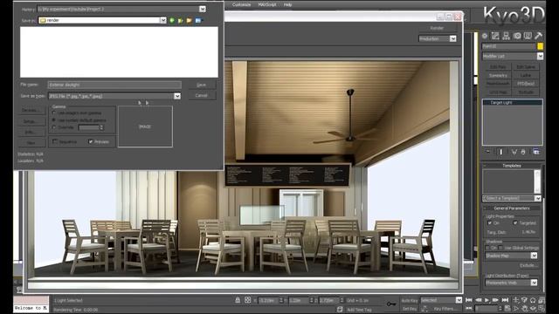559x314 pixels.
Task: Click the yellow object color swatch
Action: tap(540, 46)
